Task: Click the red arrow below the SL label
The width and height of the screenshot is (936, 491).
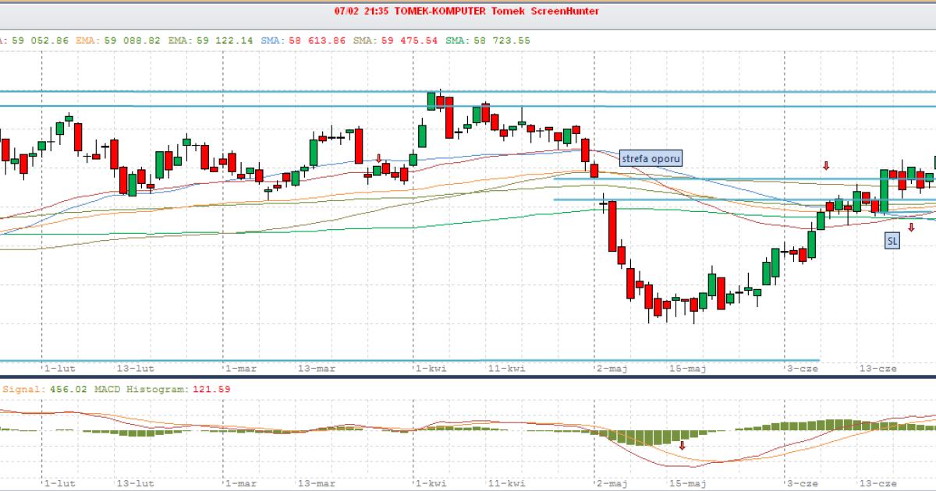Action: [x=911, y=227]
